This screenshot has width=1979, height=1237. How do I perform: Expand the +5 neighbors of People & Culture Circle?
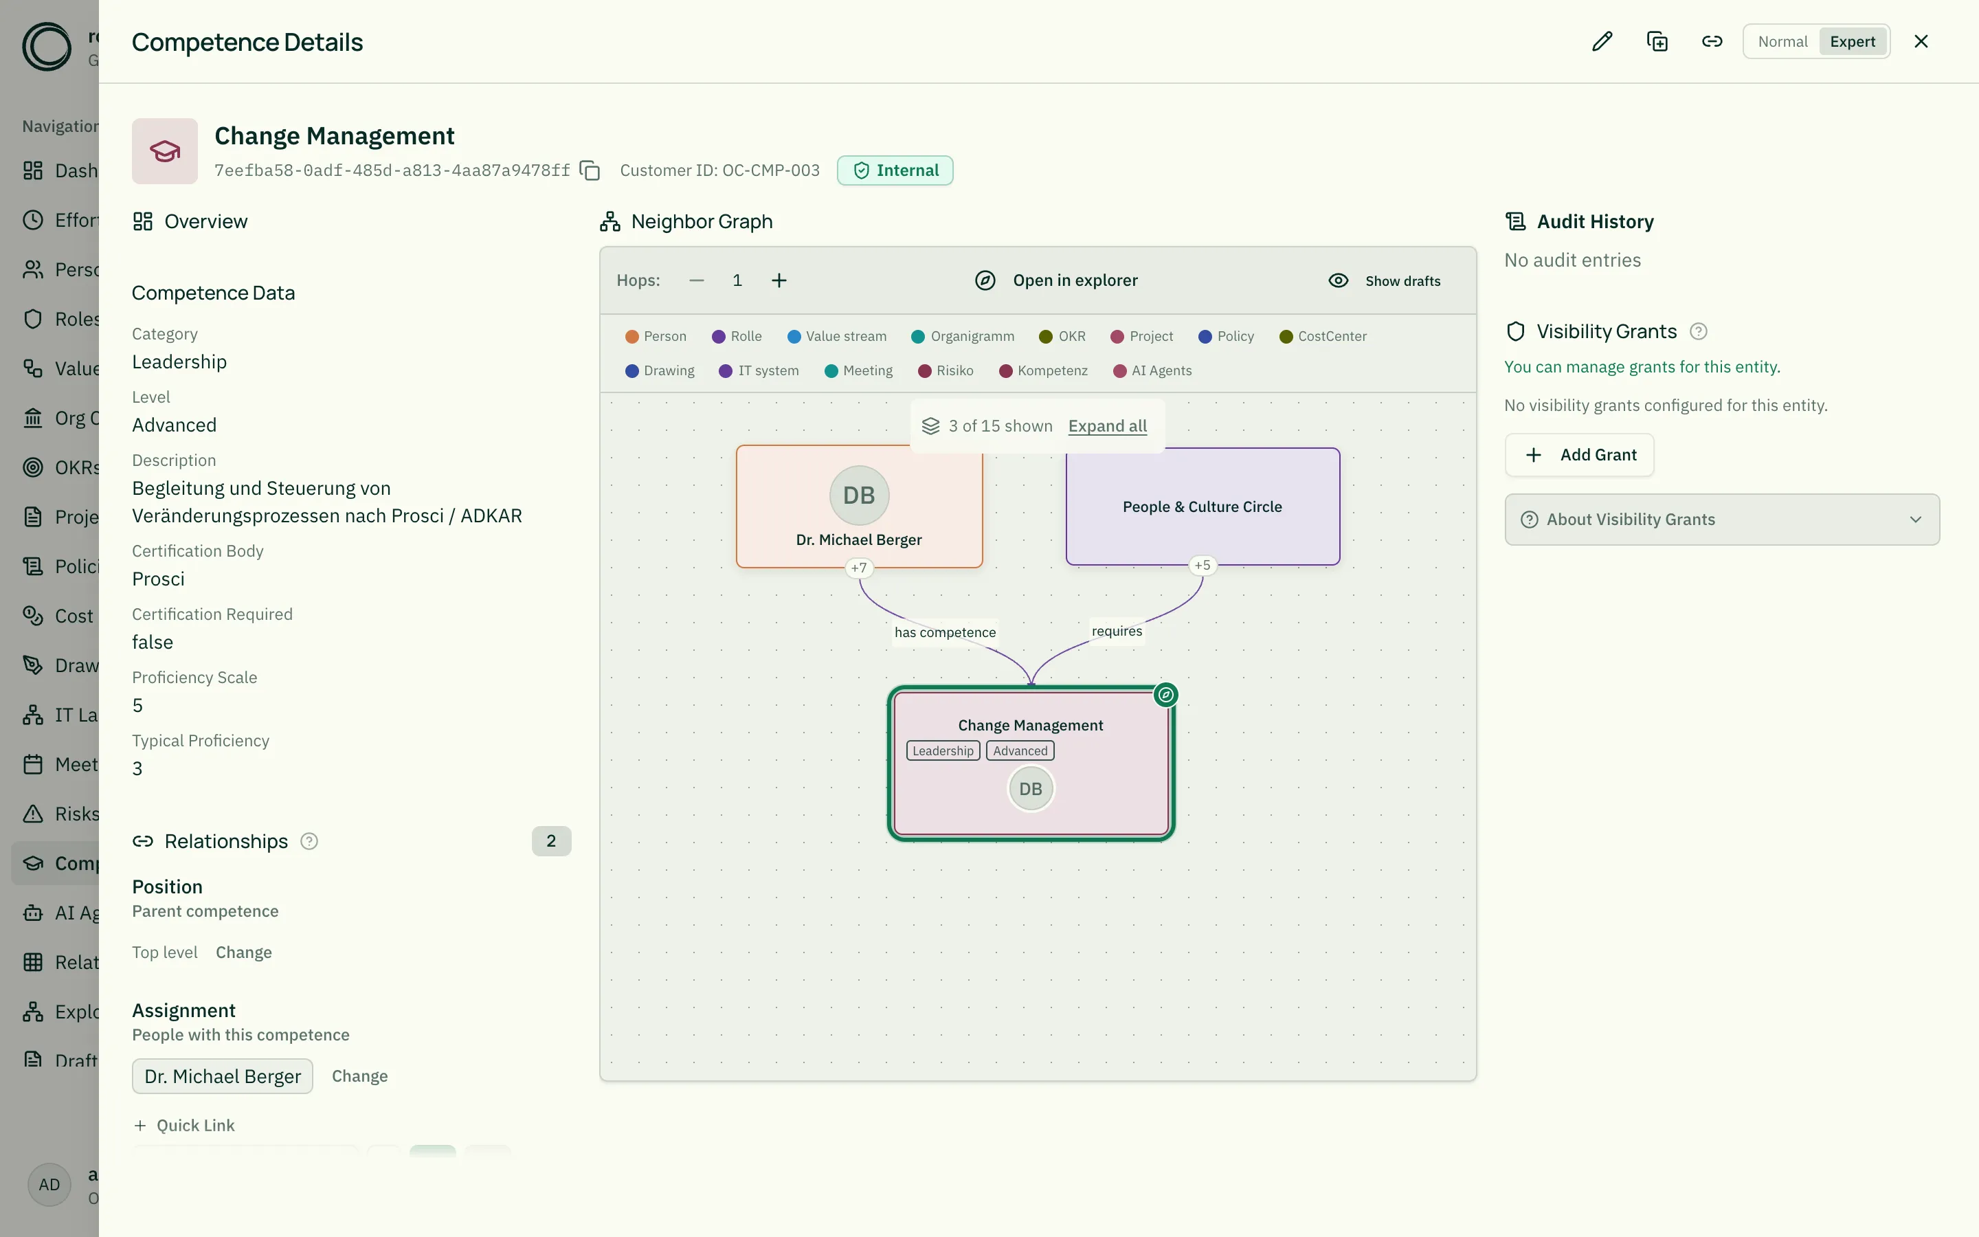coord(1202,564)
